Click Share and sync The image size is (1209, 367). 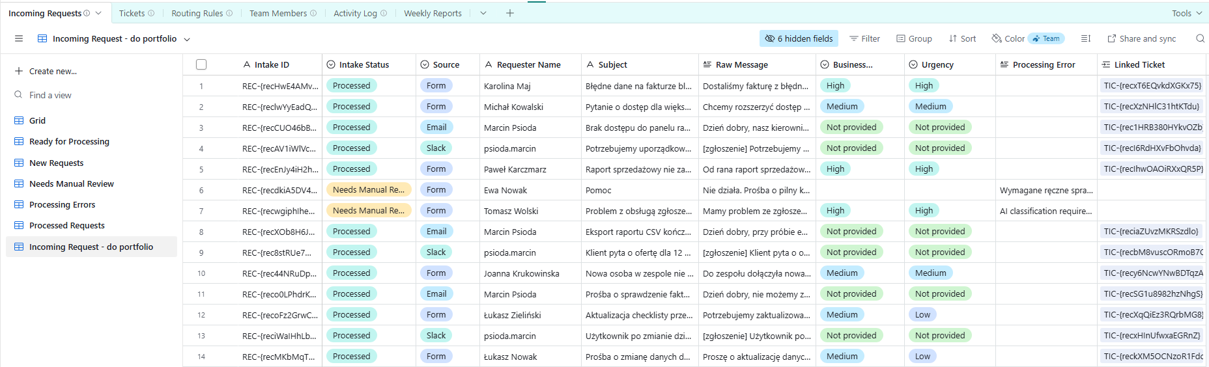tap(1141, 38)
